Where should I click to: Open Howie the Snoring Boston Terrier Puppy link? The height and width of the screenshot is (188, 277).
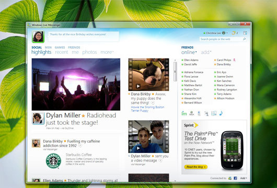point(147,109)
